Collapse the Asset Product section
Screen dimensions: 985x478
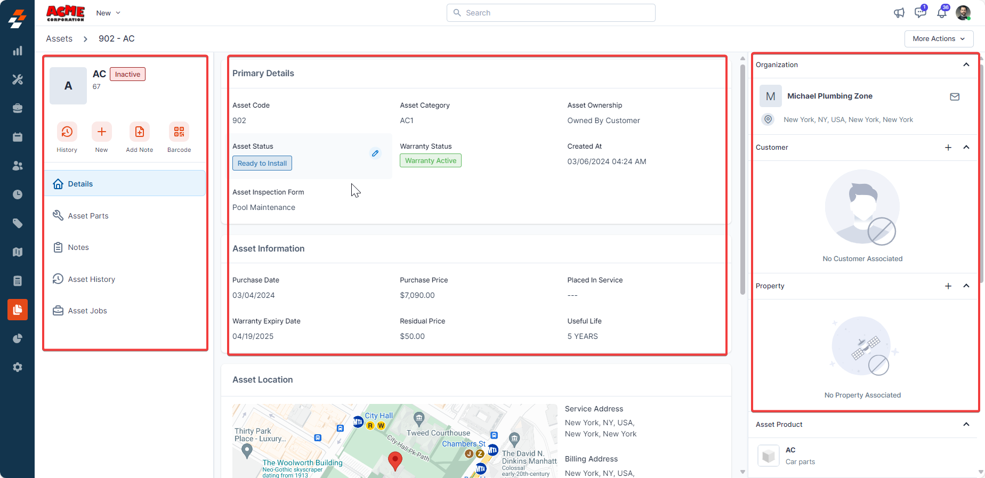tap(966, 424)
